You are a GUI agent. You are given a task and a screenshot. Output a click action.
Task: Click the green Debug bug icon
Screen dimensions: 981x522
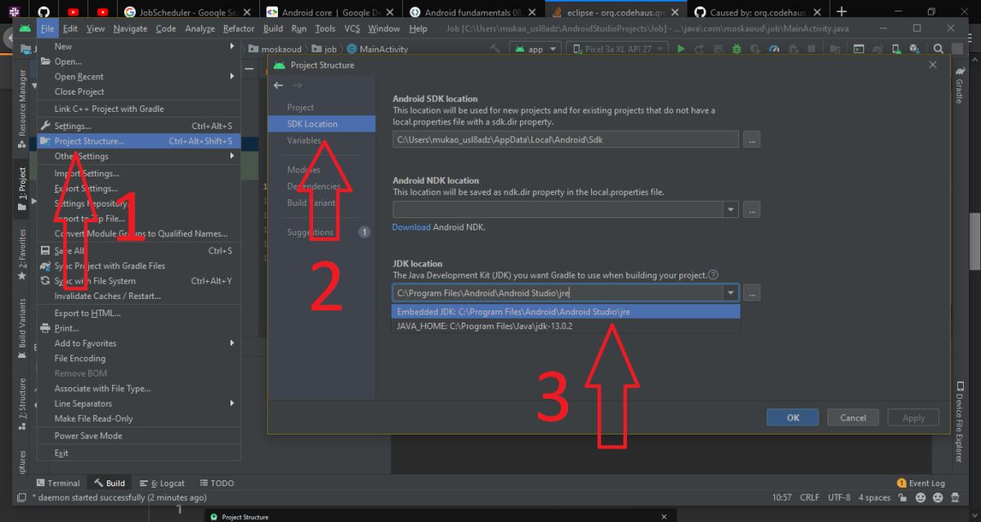point(736,49)
